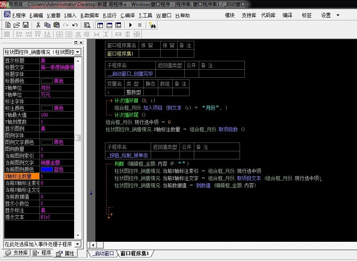
Task: Click the align-left toolbar icon
Action: pyautogui.click(x=19, y=34)
